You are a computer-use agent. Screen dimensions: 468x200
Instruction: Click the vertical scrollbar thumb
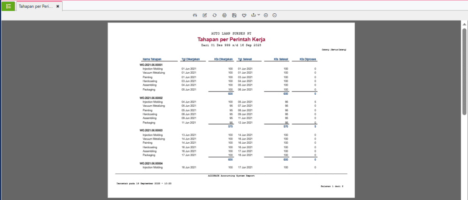pos(464,71)
